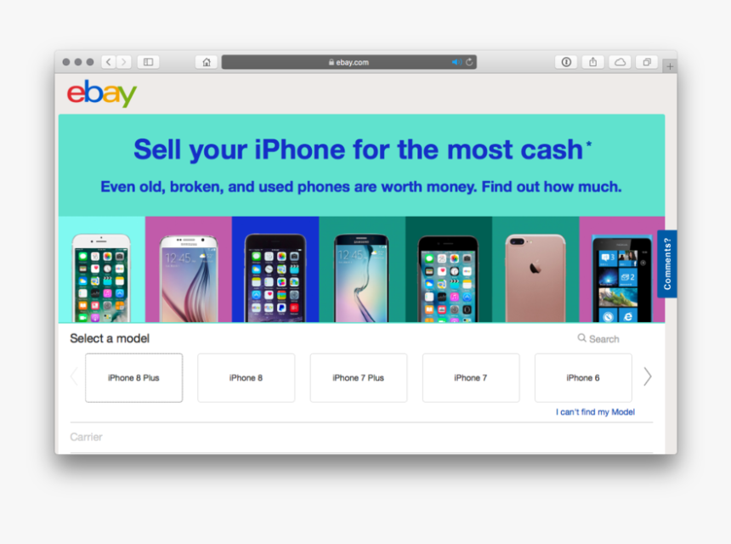
Task: Open a new tab with plus button
Action: coord(670,66)
